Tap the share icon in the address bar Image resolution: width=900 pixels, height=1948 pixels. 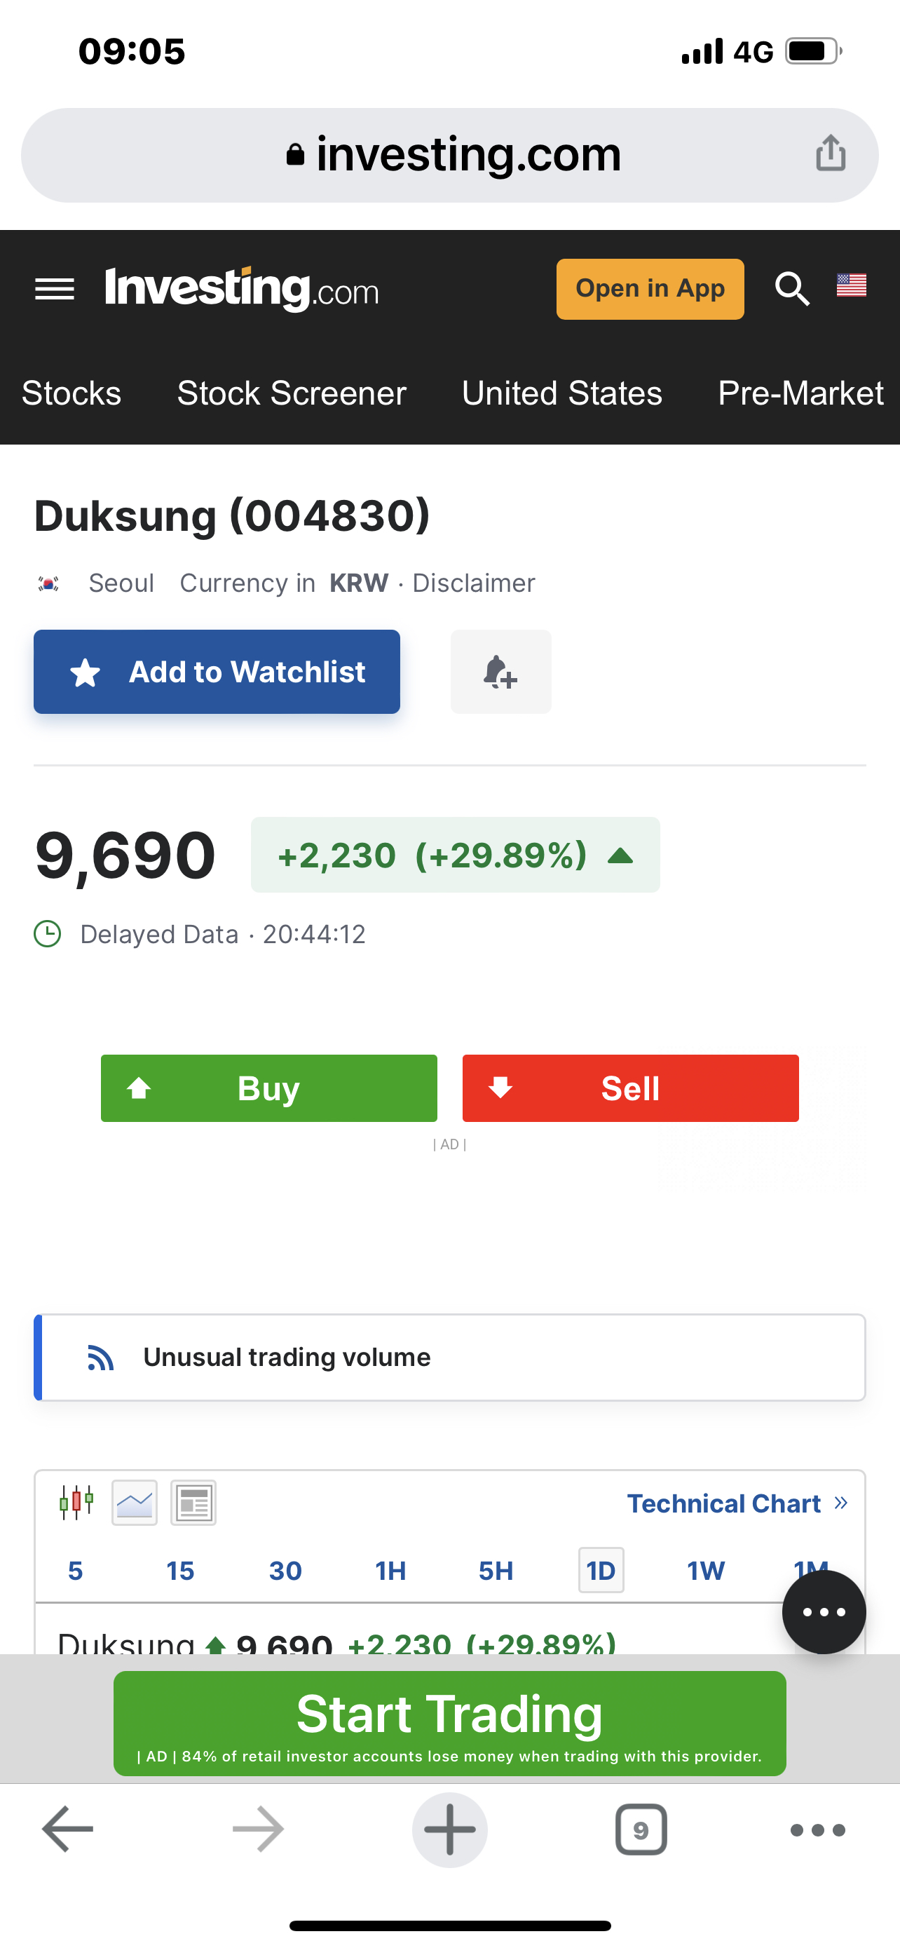(x=831, y=154)
